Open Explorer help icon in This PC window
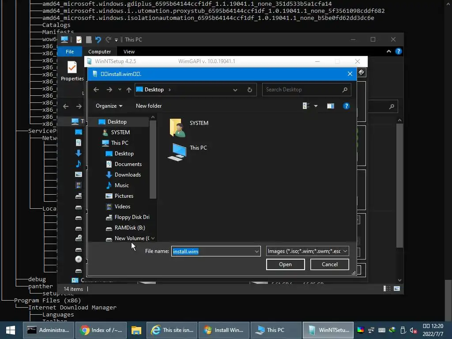452x339 pixels. [x=399, y=51]
